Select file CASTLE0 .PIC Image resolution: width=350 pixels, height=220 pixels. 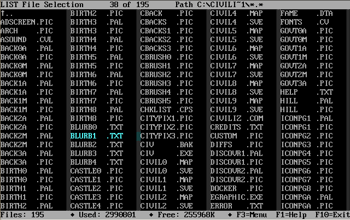click(x=96, y=171)
